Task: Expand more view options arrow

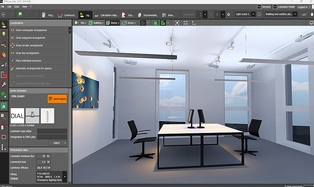Action: (x=168, y=23)
